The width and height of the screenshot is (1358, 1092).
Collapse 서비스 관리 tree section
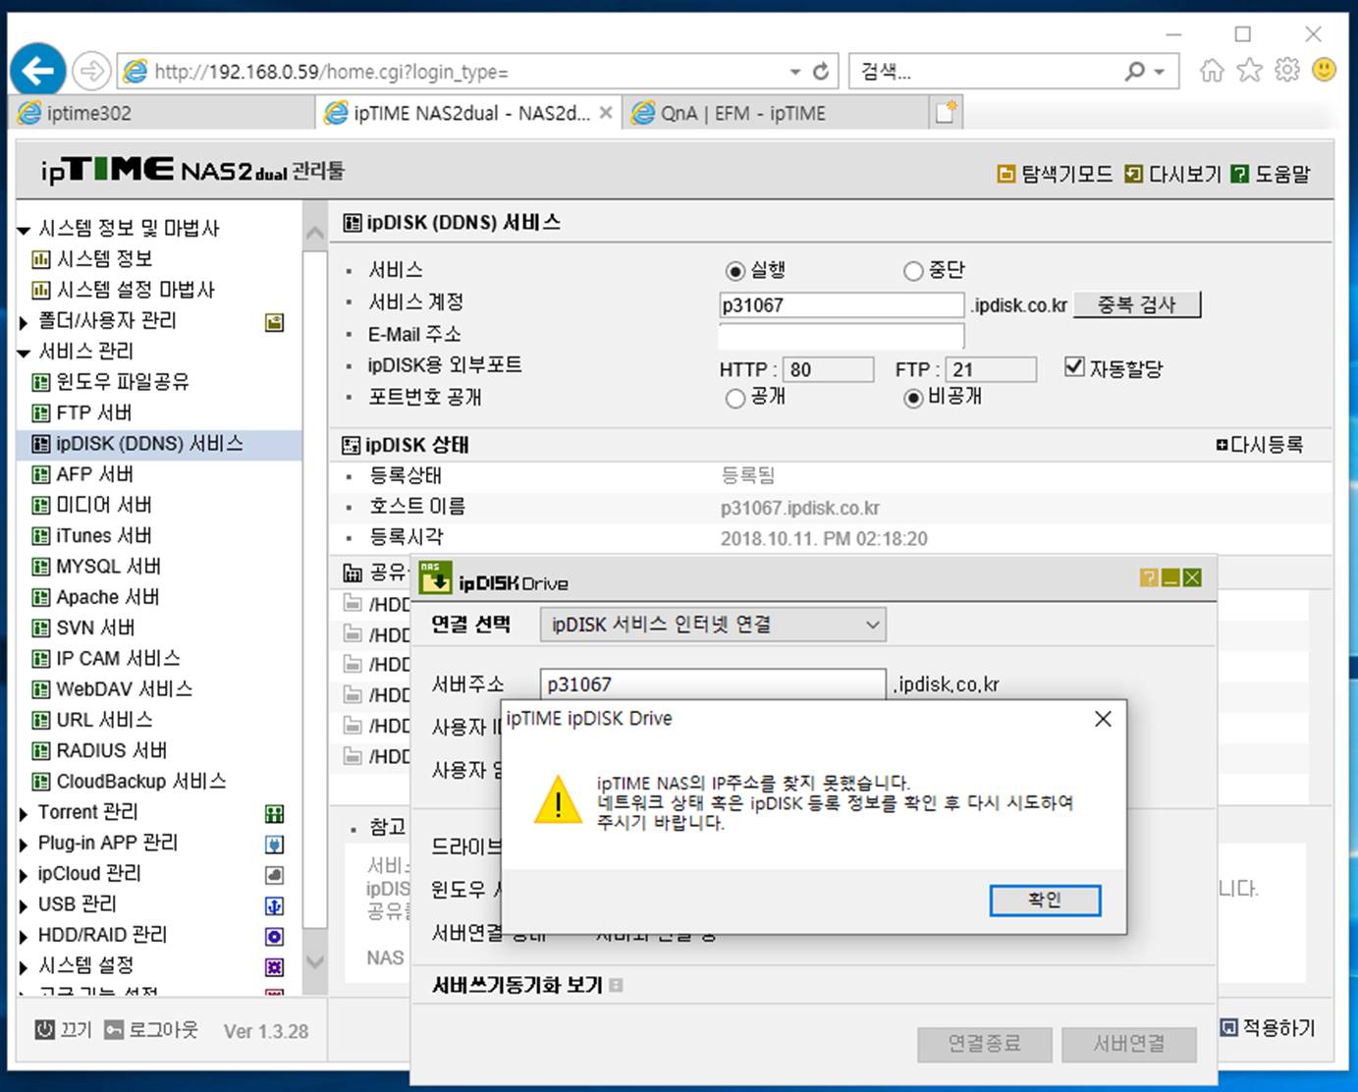25,354
